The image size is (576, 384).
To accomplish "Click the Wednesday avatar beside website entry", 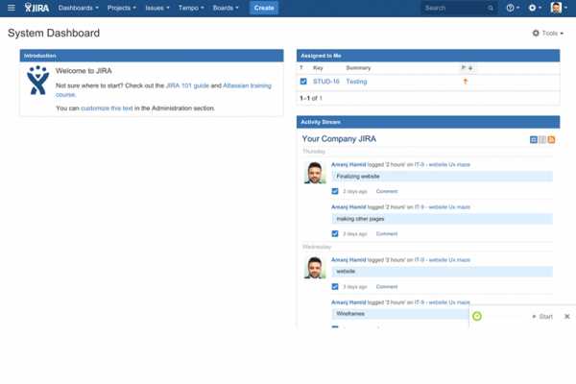I will (x=315, y=268).
